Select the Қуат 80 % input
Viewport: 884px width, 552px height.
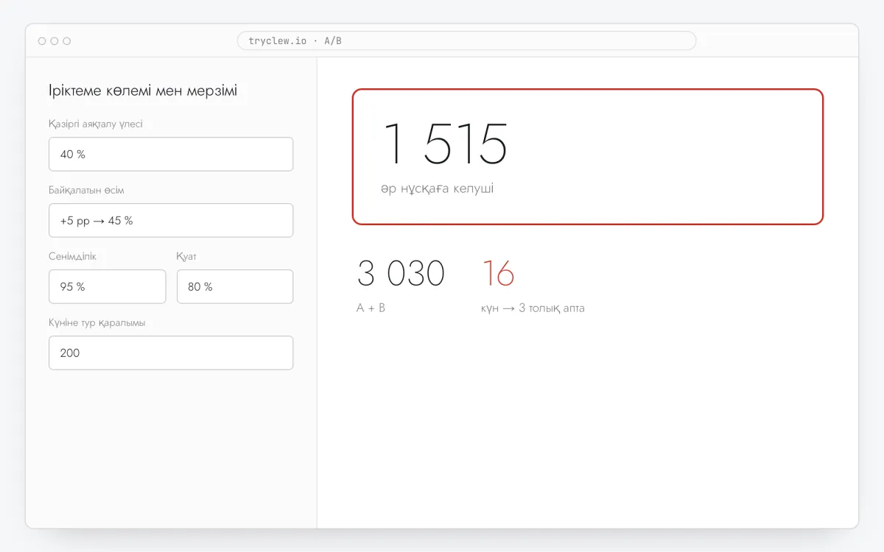(235, 286)
